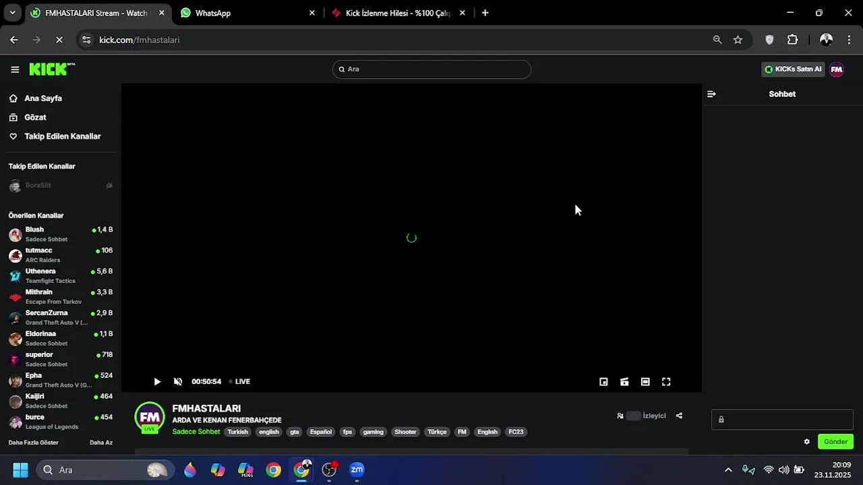Enter fullscreen in video player
Image resolution: width=863 pixels, height=485 pixels.
click(666, 381)
